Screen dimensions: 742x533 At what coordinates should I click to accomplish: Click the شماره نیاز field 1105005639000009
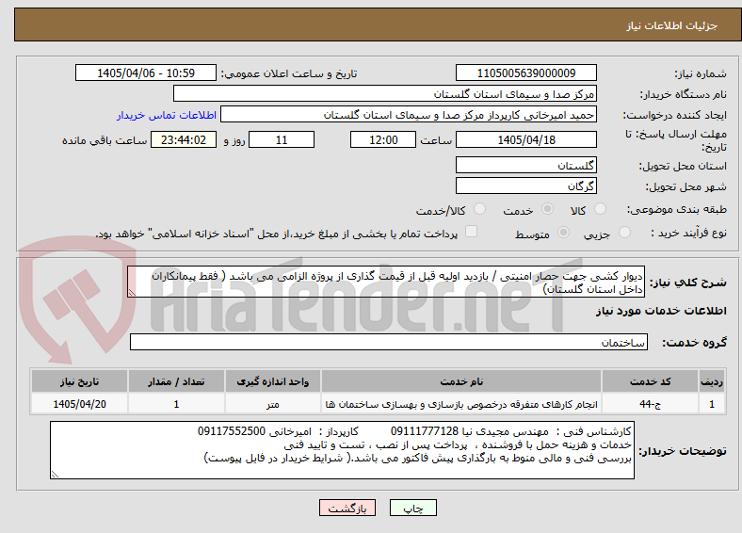point(526,73)
